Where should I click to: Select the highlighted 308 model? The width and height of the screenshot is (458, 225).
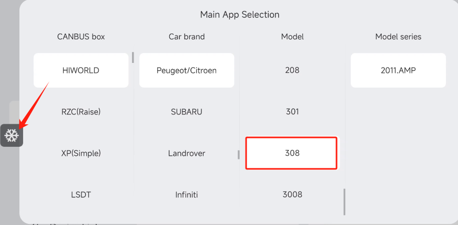tap(291, 153)
